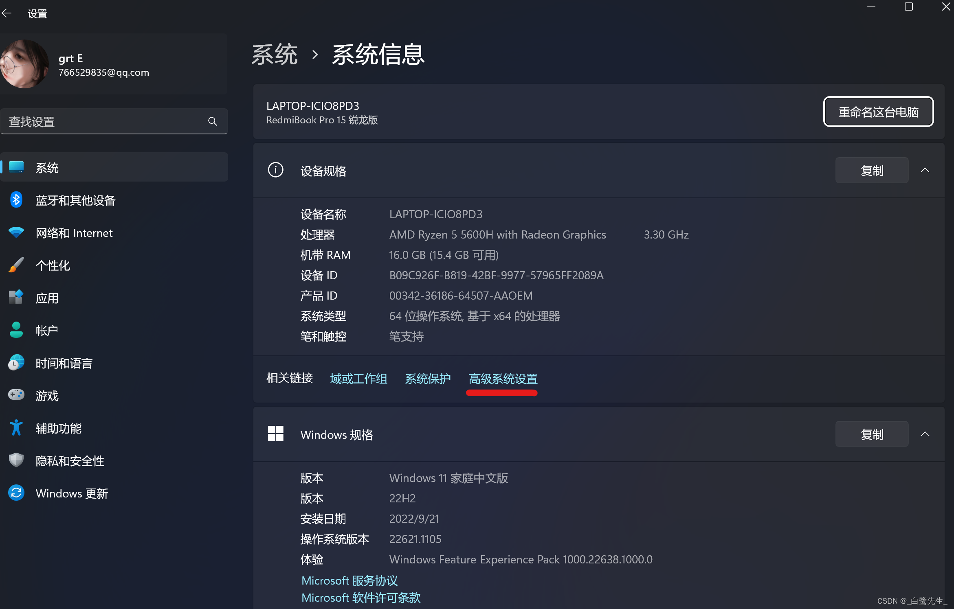The image size is (954, 609).
Task: Select Windows 更新 in sidebar
Action: tap(114, 493)
